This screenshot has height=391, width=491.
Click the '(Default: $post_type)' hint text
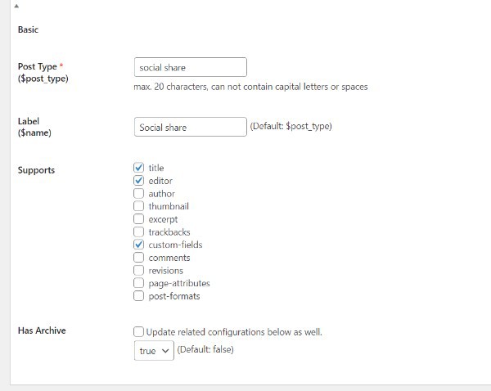point(291,126)
